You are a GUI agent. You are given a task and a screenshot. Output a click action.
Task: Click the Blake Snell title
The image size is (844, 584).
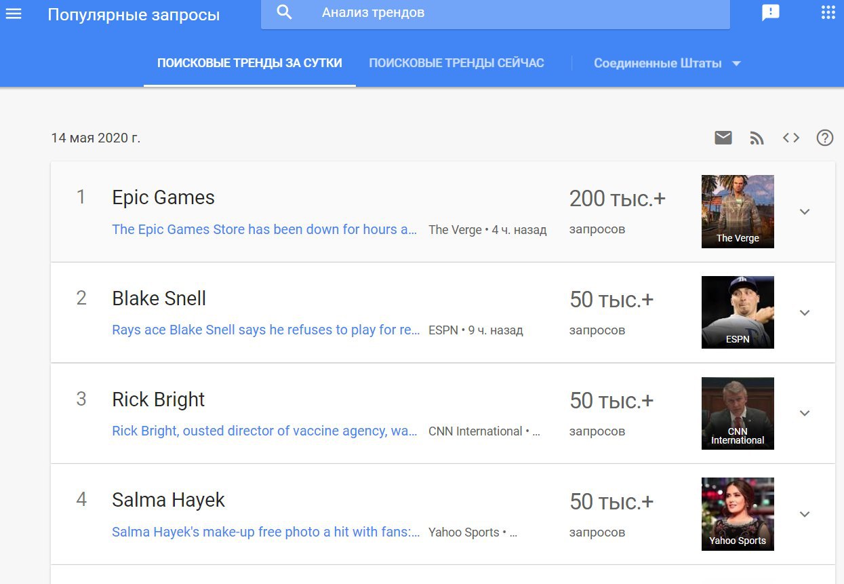click(x=159, y=298)
